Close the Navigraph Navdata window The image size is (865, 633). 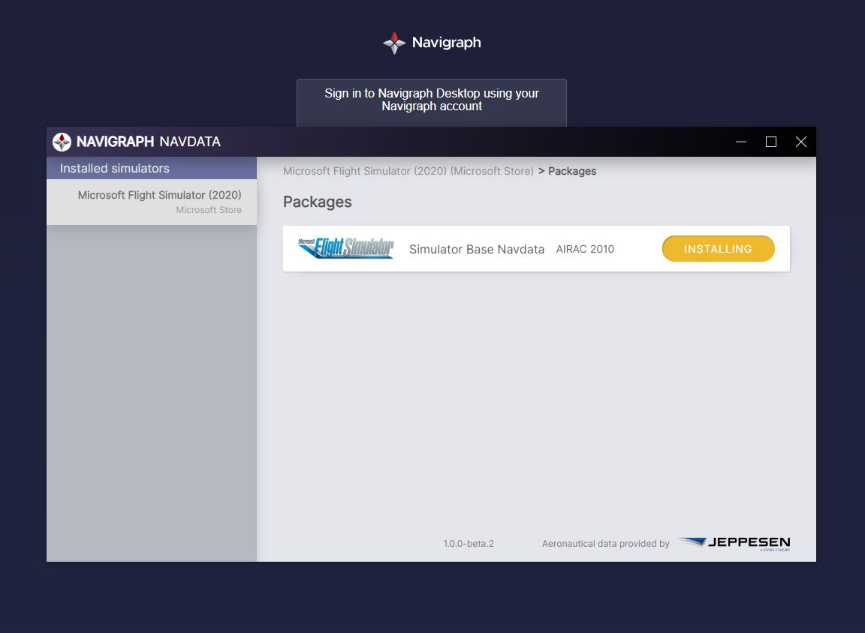point(801,142)
